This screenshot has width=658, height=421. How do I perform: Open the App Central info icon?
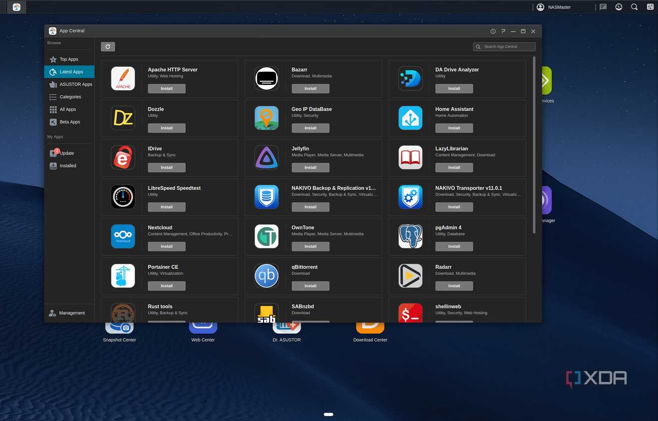[x=493, y=31]
